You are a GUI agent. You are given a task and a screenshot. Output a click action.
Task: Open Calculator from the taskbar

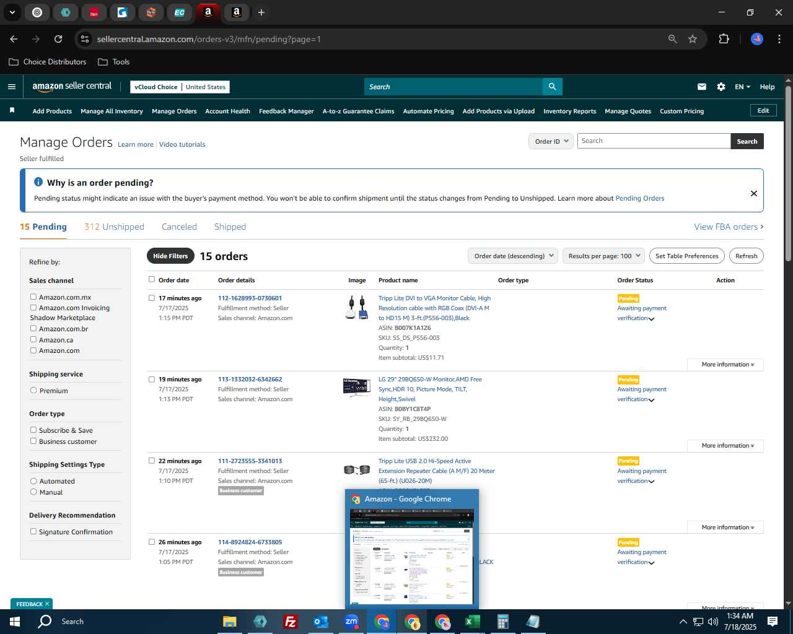click(x=502, y=622)
